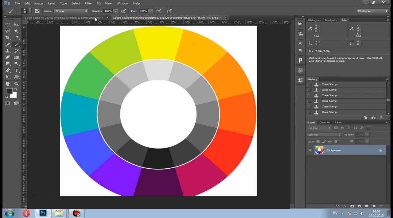Enable airbrush-style build-up
Image resolution: width=393 pixels, height=218 pixels.
point(159,11)
